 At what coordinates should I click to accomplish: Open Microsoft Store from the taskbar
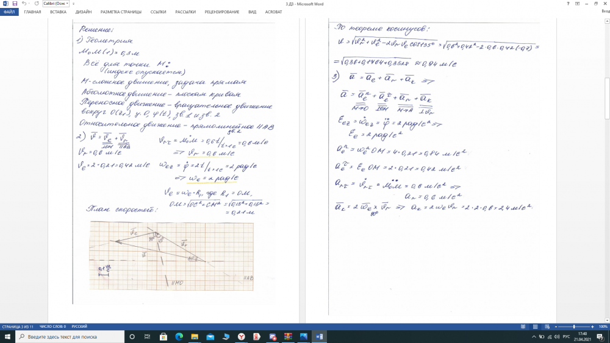pos(163,337)
